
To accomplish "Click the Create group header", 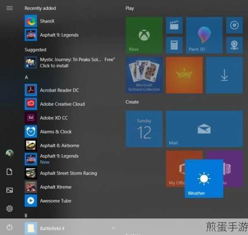I will tap(132, 102).
